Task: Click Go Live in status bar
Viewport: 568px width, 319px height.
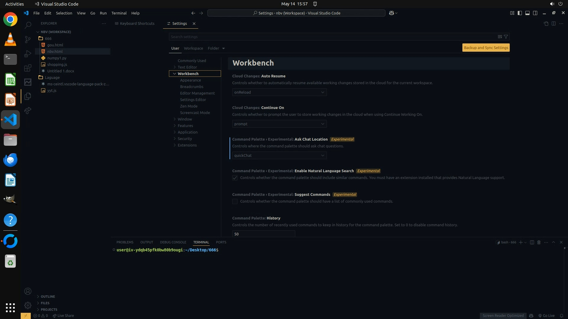Action: [546, 315]
